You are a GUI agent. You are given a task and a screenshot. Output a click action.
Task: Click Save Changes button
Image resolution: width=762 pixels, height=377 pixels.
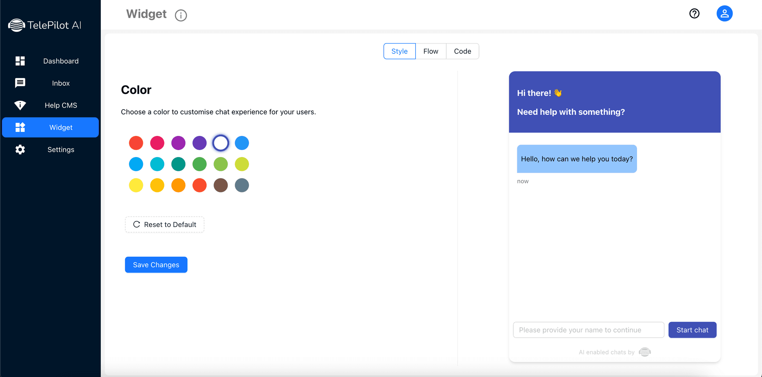(x=156, y=265)
